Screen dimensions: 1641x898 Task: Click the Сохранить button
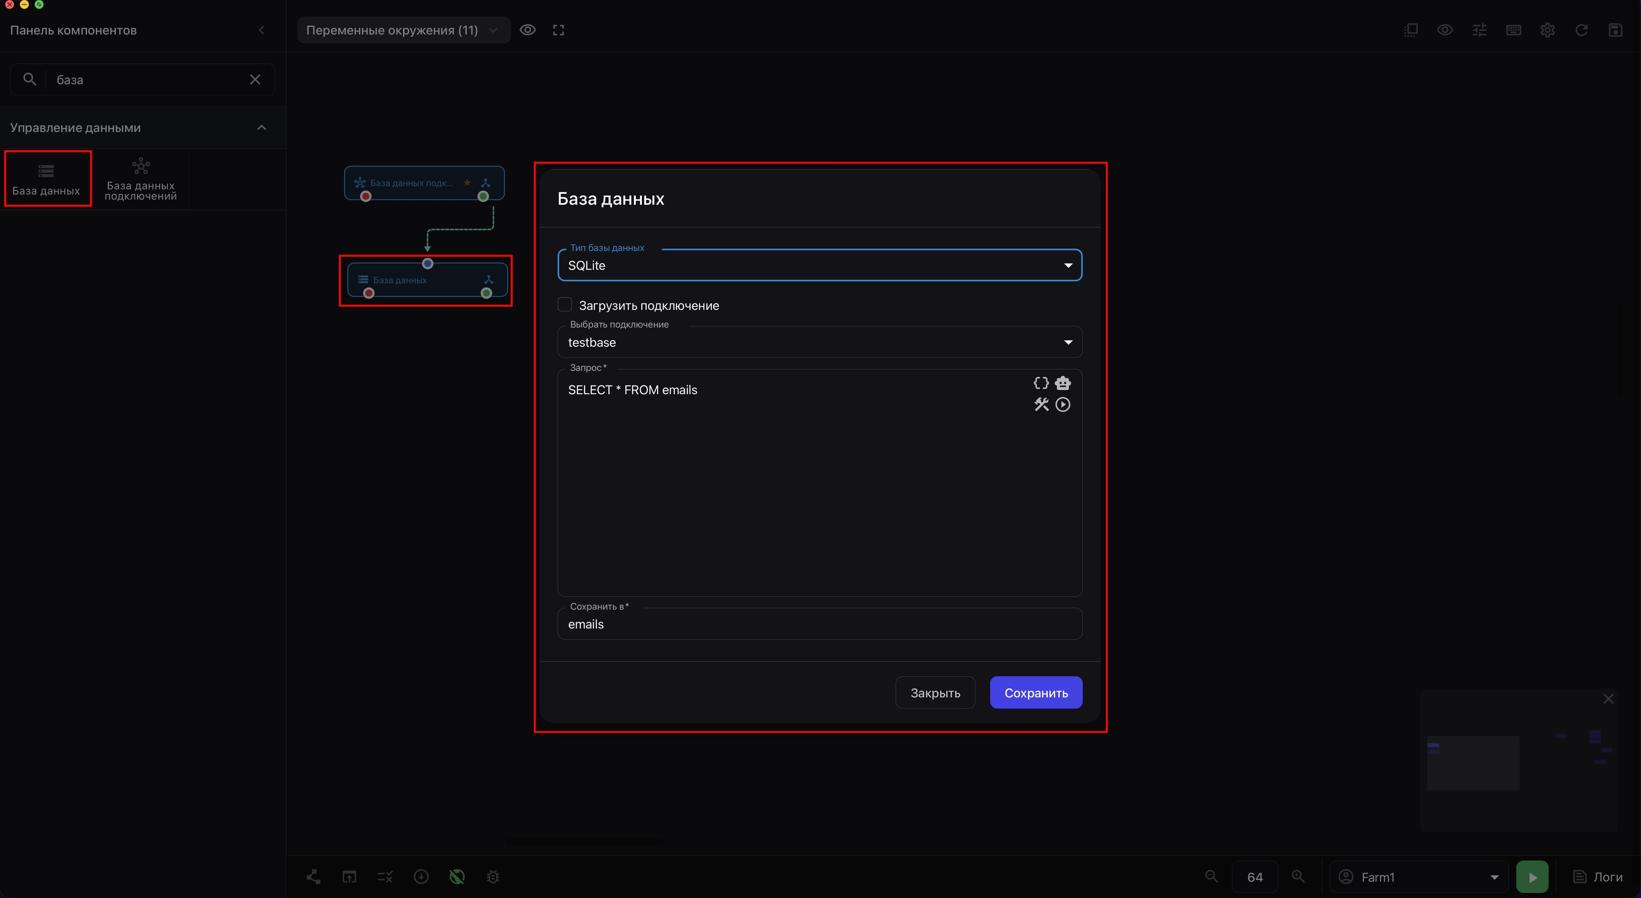[x=1036, y=692]
